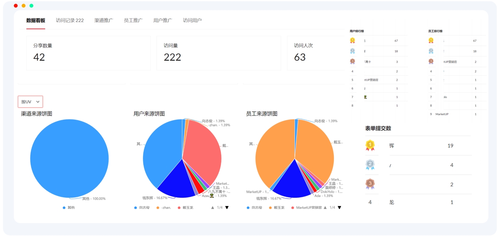Go to previous legend page in 用户来源饼图
This screenshot has width=498, height=236.
[213, 207]
